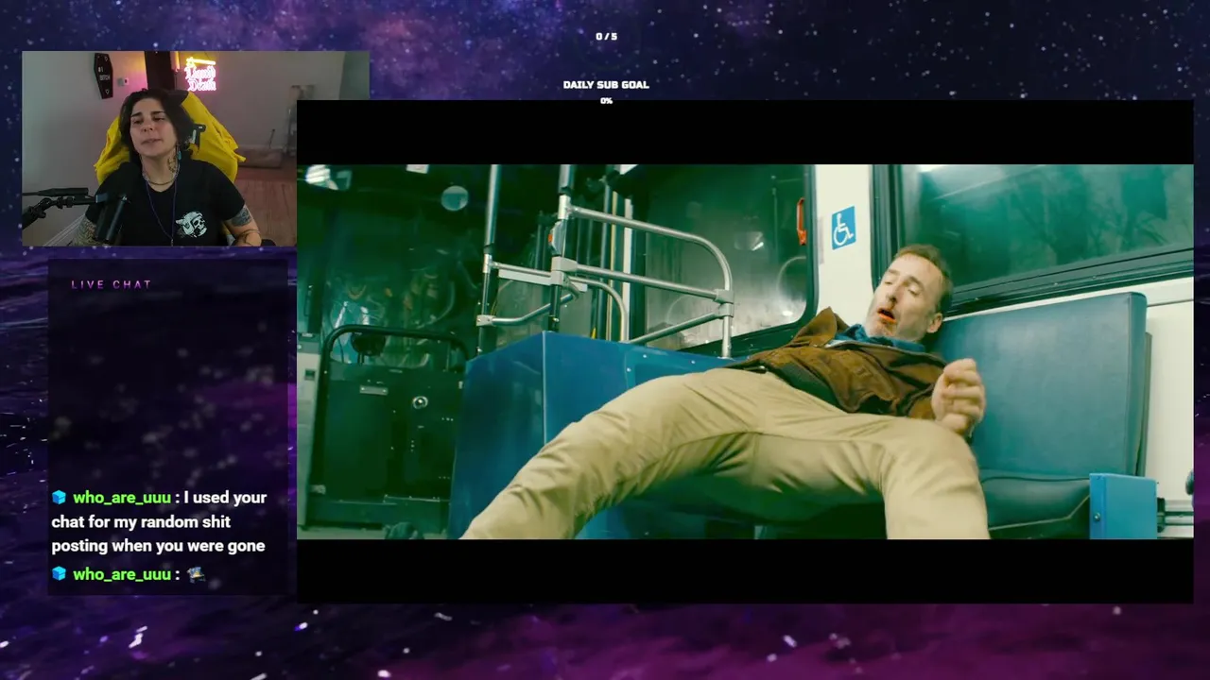Click the emote in the last chat message
The height and width of the screenshot is (680, 1210).
(x=197, y=574)
